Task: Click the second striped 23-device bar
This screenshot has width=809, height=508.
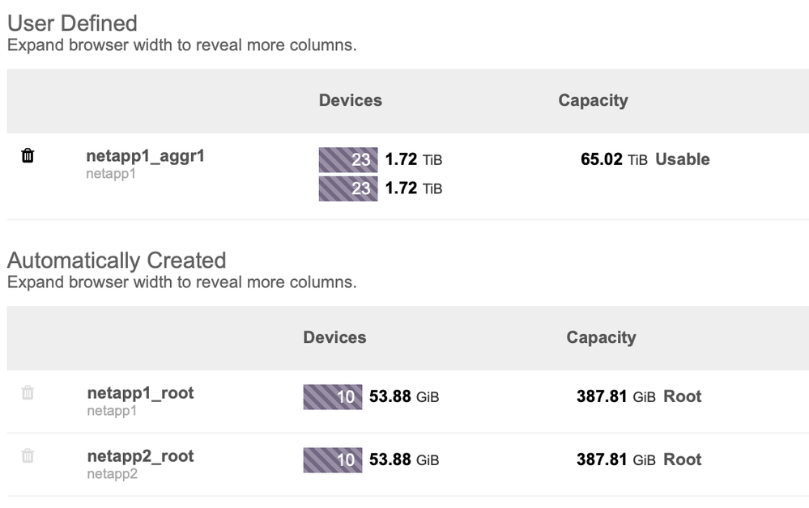Action: [x=348, y=188]
